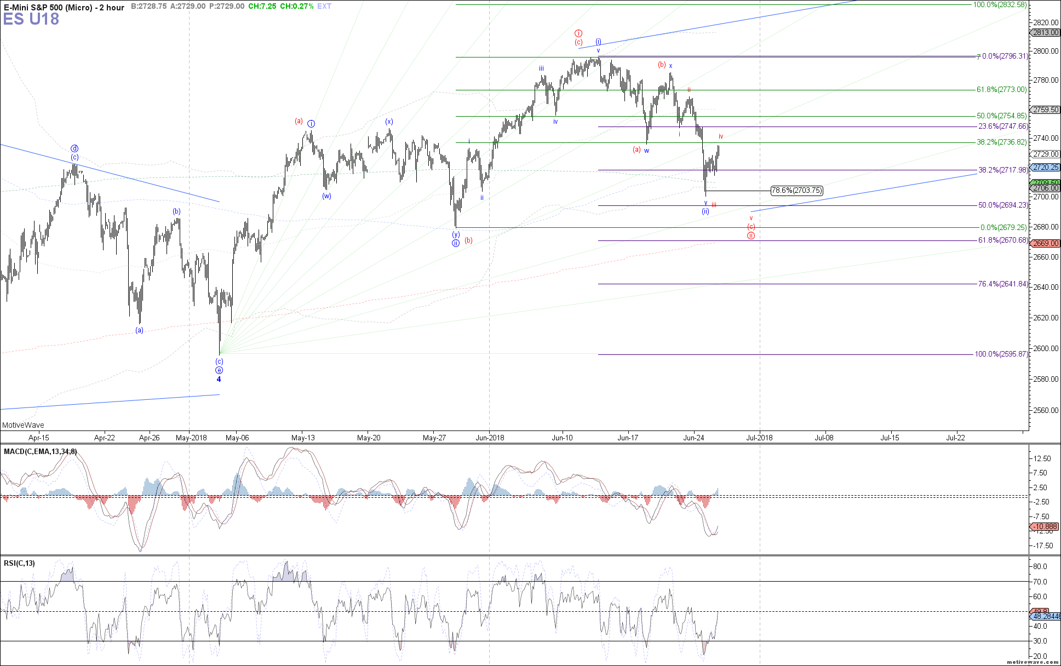1061x666 pixels.
Task: Click the 12.50 MACD scale value
Action: 1041,459
